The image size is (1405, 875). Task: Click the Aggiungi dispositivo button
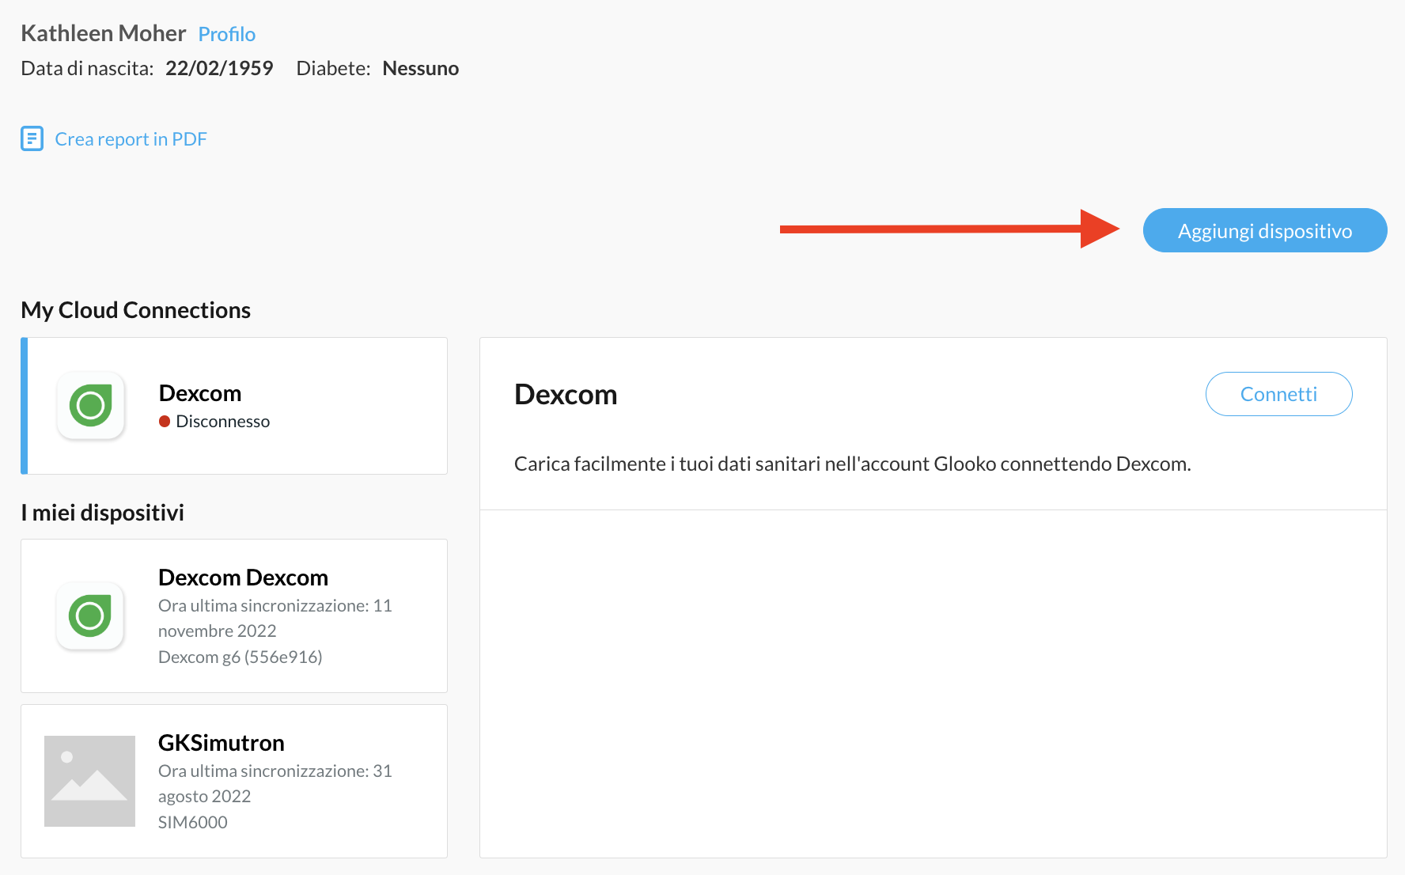[x=1264, y=230]
